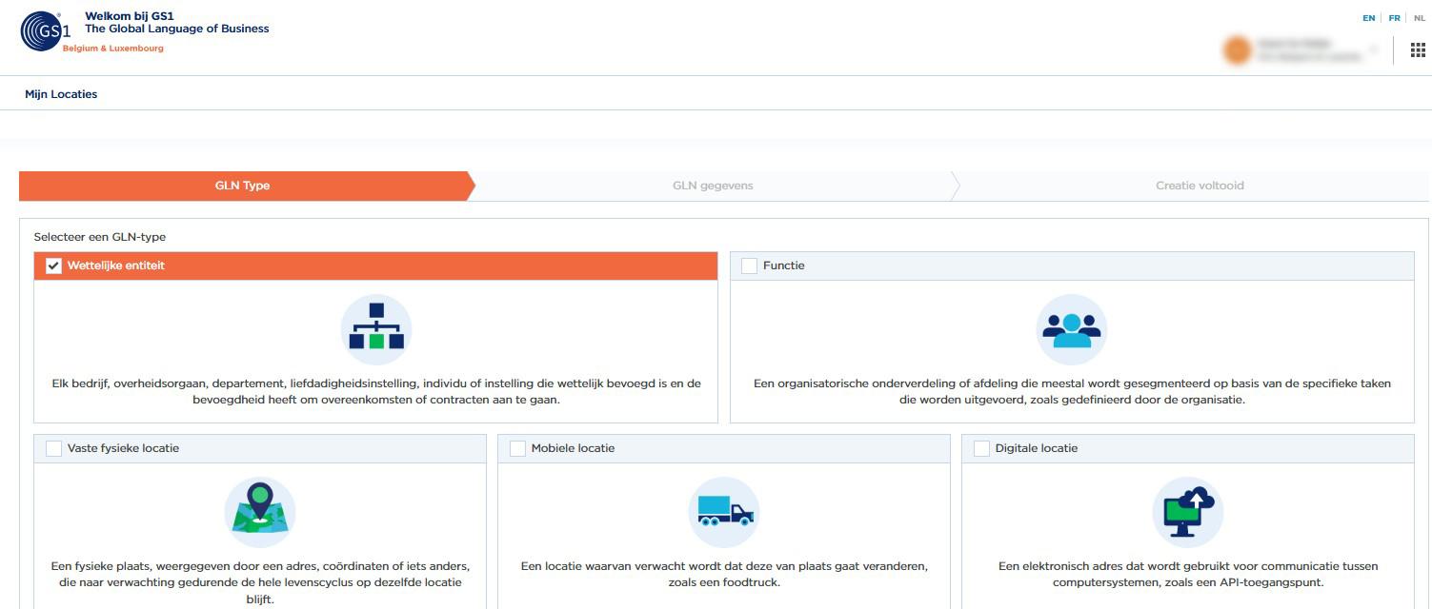Screen dimensions: 1432x609
Task: Open the Mijn Locaties menu item
Action: [x=61, y=94]
